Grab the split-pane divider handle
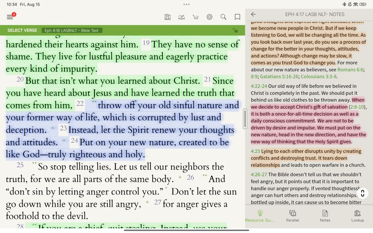The width and height of the screenshot is (373, 233). [x=245, y=119]
